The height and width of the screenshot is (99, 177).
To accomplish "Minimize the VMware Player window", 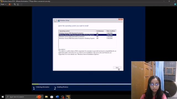I will pos(164,1).
